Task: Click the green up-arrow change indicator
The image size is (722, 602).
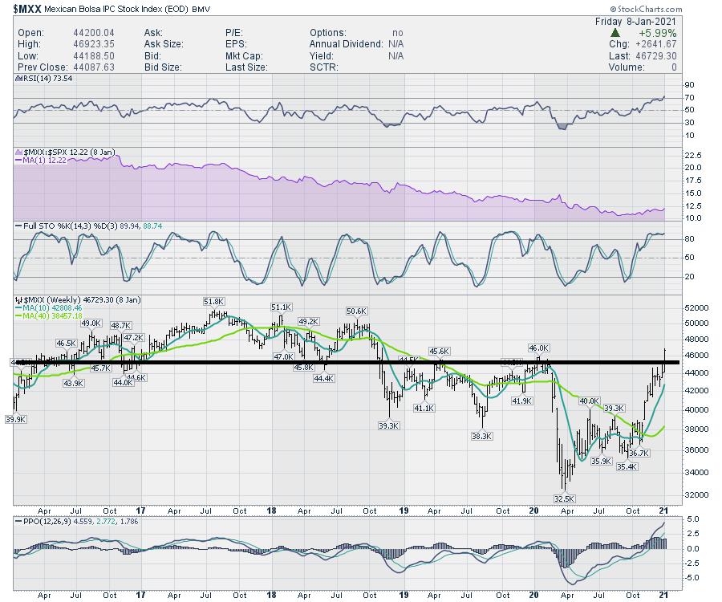Action: tap(616, 32)
